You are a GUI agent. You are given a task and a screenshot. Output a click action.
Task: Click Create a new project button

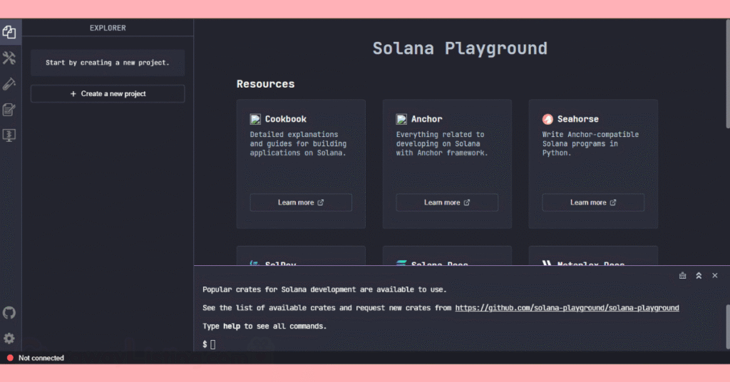click(x=108, y=93)
